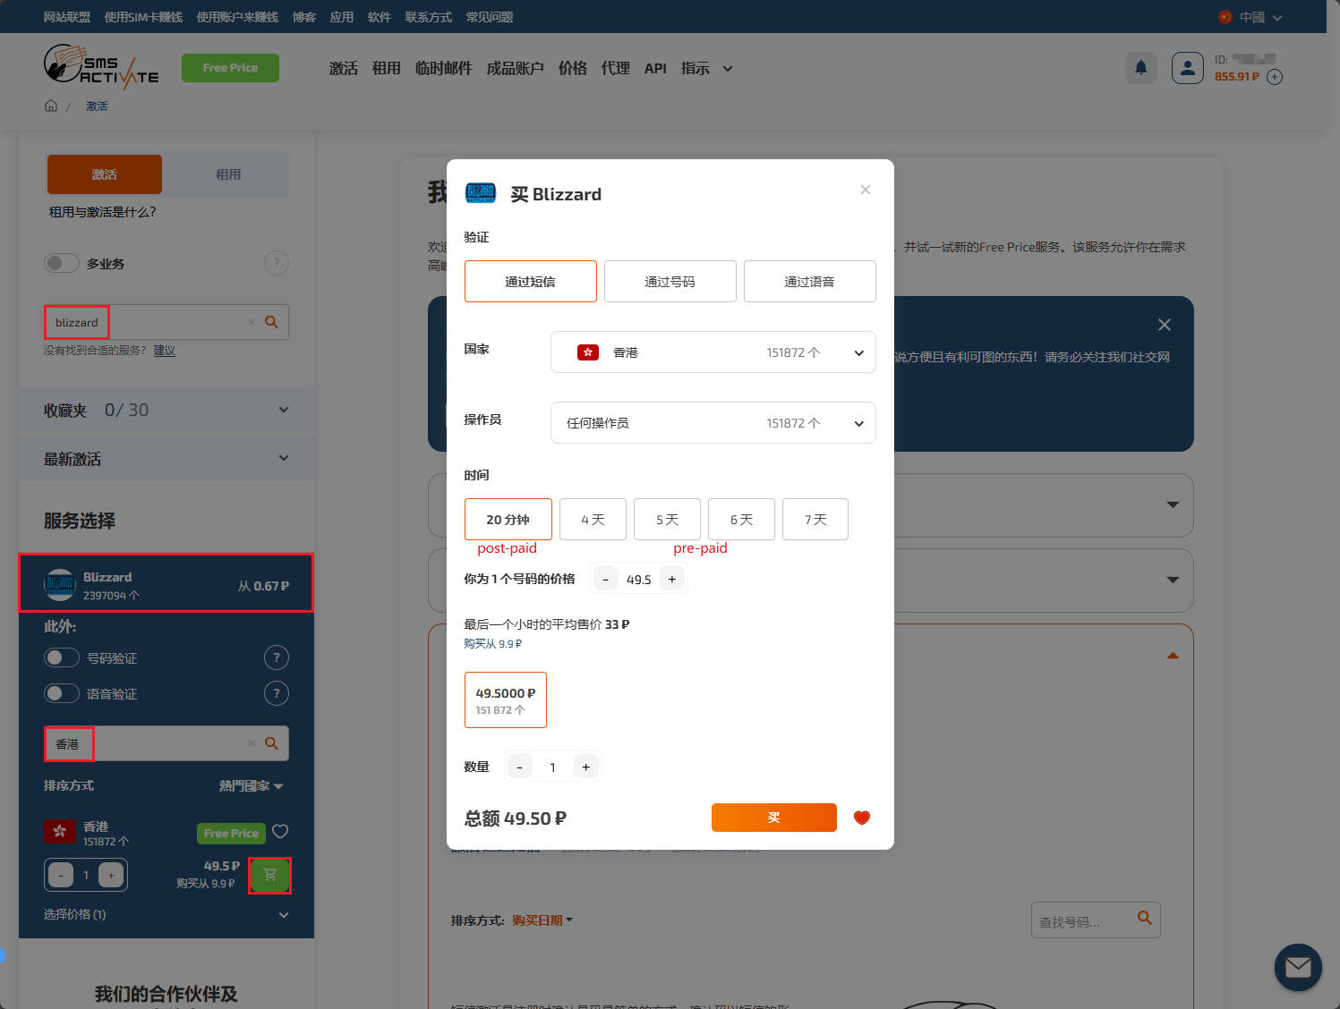This screenshot has height=1009, width=1340.
Task: Click the green shopping cart icon
Action: coord(269,875)
